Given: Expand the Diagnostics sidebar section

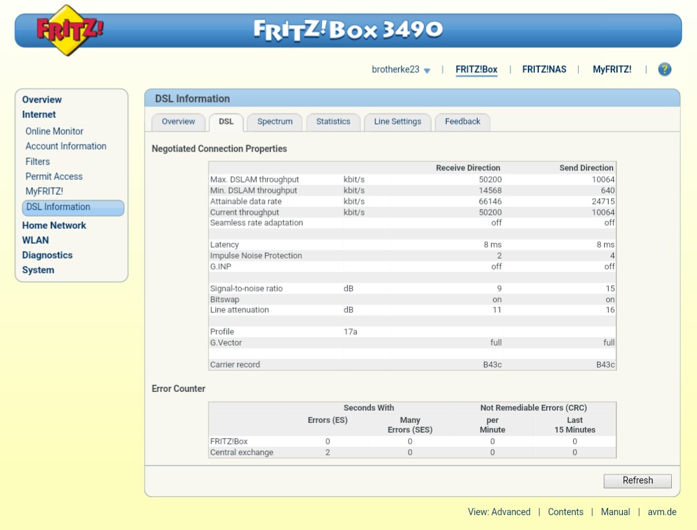Looking at the screenshot, I should 47,255.
